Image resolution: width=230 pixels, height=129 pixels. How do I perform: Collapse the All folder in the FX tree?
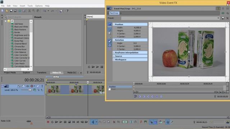[6, 21]
